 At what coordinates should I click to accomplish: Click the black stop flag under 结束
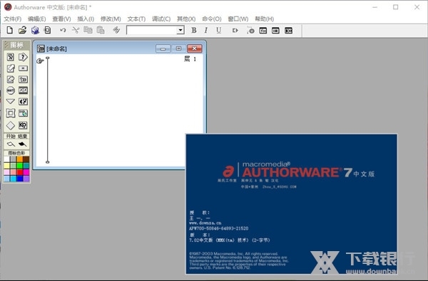[23, 144]
